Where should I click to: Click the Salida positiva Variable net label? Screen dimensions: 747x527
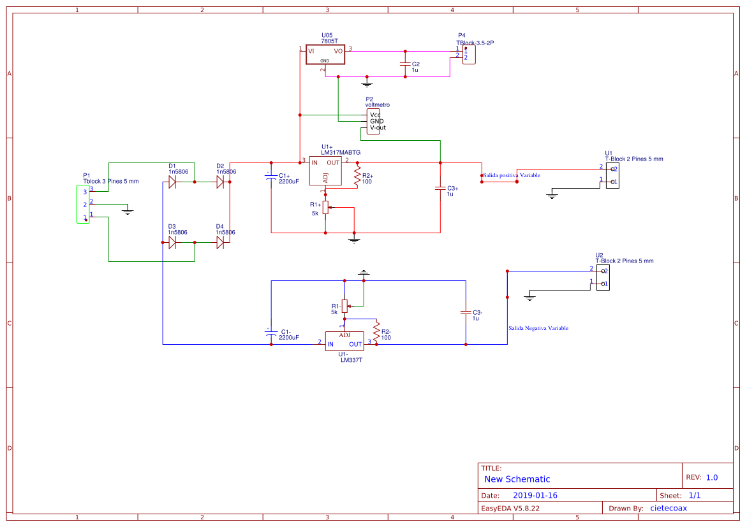click(x=510, y=175)
